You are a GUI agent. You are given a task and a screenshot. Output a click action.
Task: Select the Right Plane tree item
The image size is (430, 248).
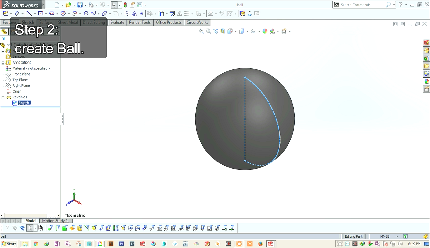coord(21,86)
